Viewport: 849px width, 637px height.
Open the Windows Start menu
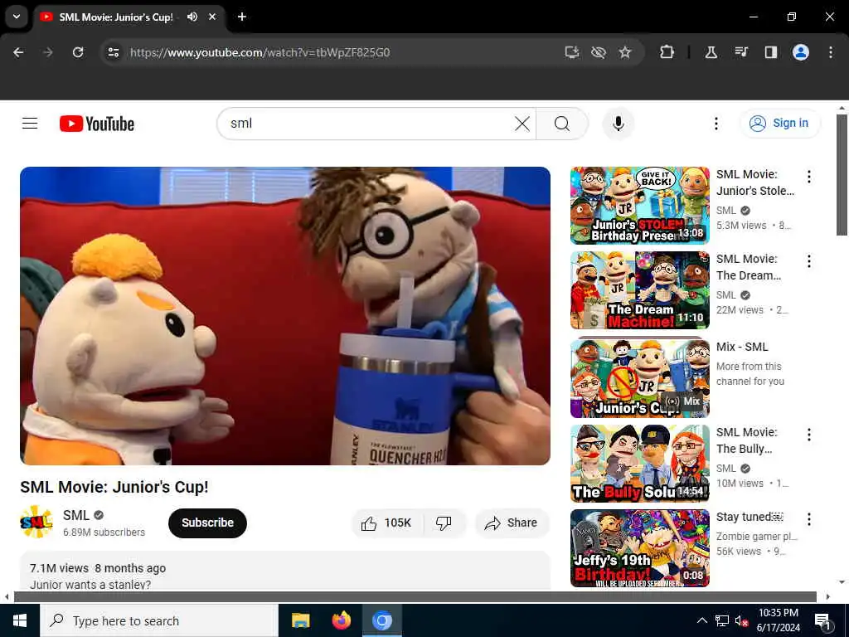(x=20, y=620)
